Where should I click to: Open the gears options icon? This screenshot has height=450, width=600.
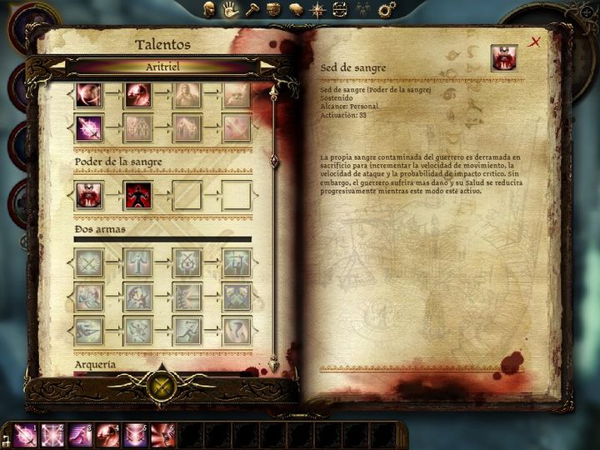pos(386,9)
